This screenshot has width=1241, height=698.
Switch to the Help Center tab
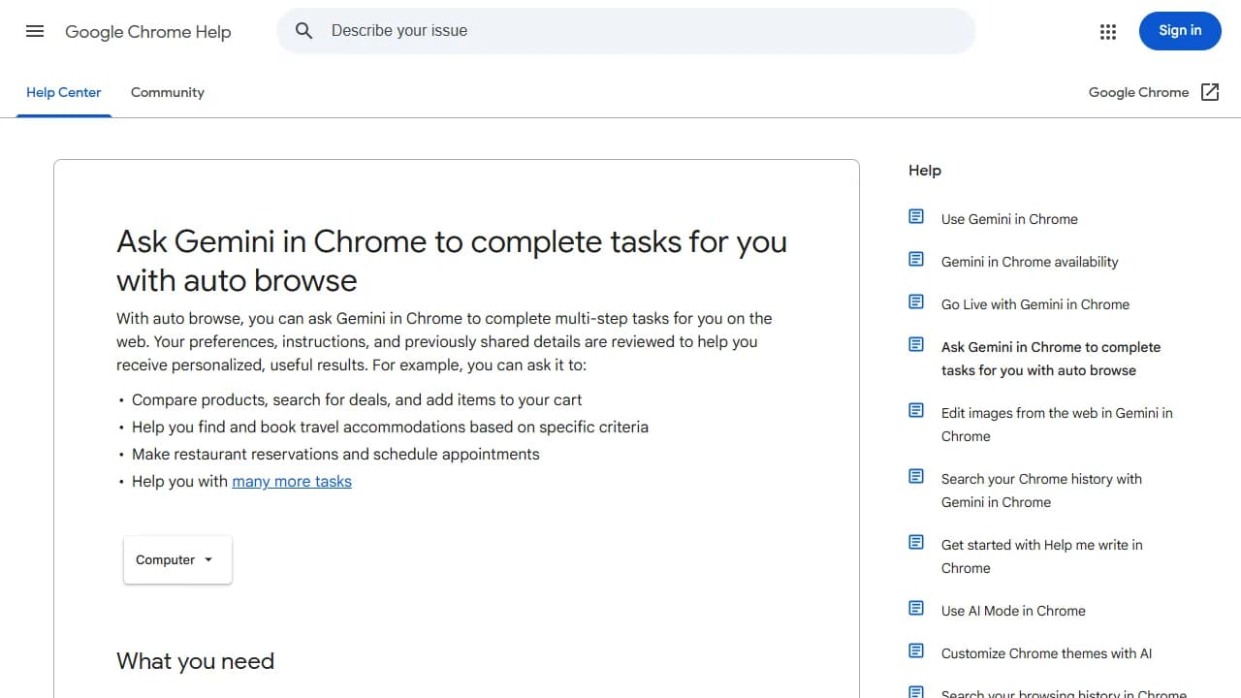(x=64, y=92)
